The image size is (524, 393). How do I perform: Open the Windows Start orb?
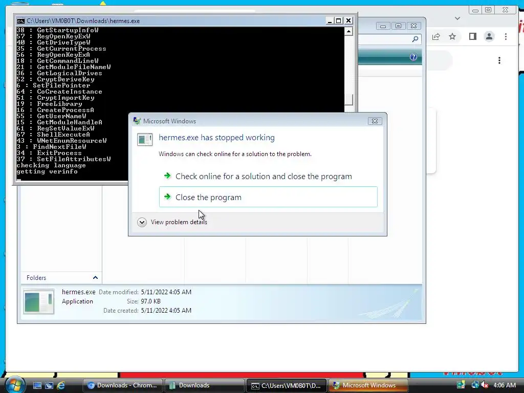point(15,385)
